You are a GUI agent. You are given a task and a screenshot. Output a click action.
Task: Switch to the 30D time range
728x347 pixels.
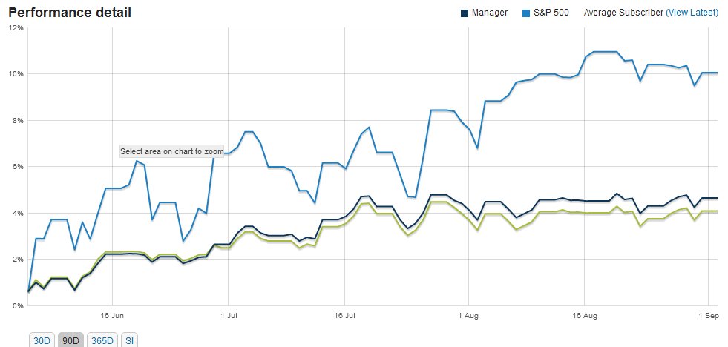[41, 340]
